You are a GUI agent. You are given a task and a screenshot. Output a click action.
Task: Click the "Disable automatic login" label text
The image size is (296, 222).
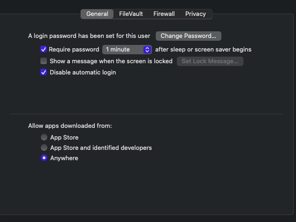83,73
